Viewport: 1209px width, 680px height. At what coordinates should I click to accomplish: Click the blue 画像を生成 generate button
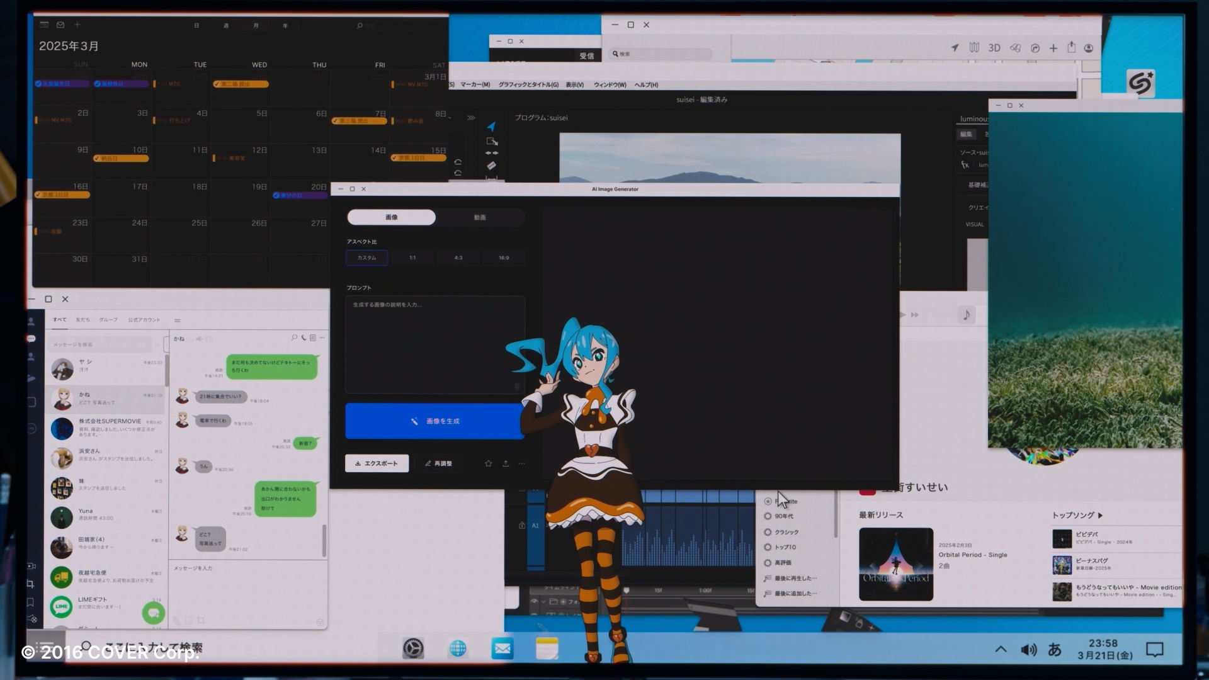pyautogui.click(x=434, y=421)
